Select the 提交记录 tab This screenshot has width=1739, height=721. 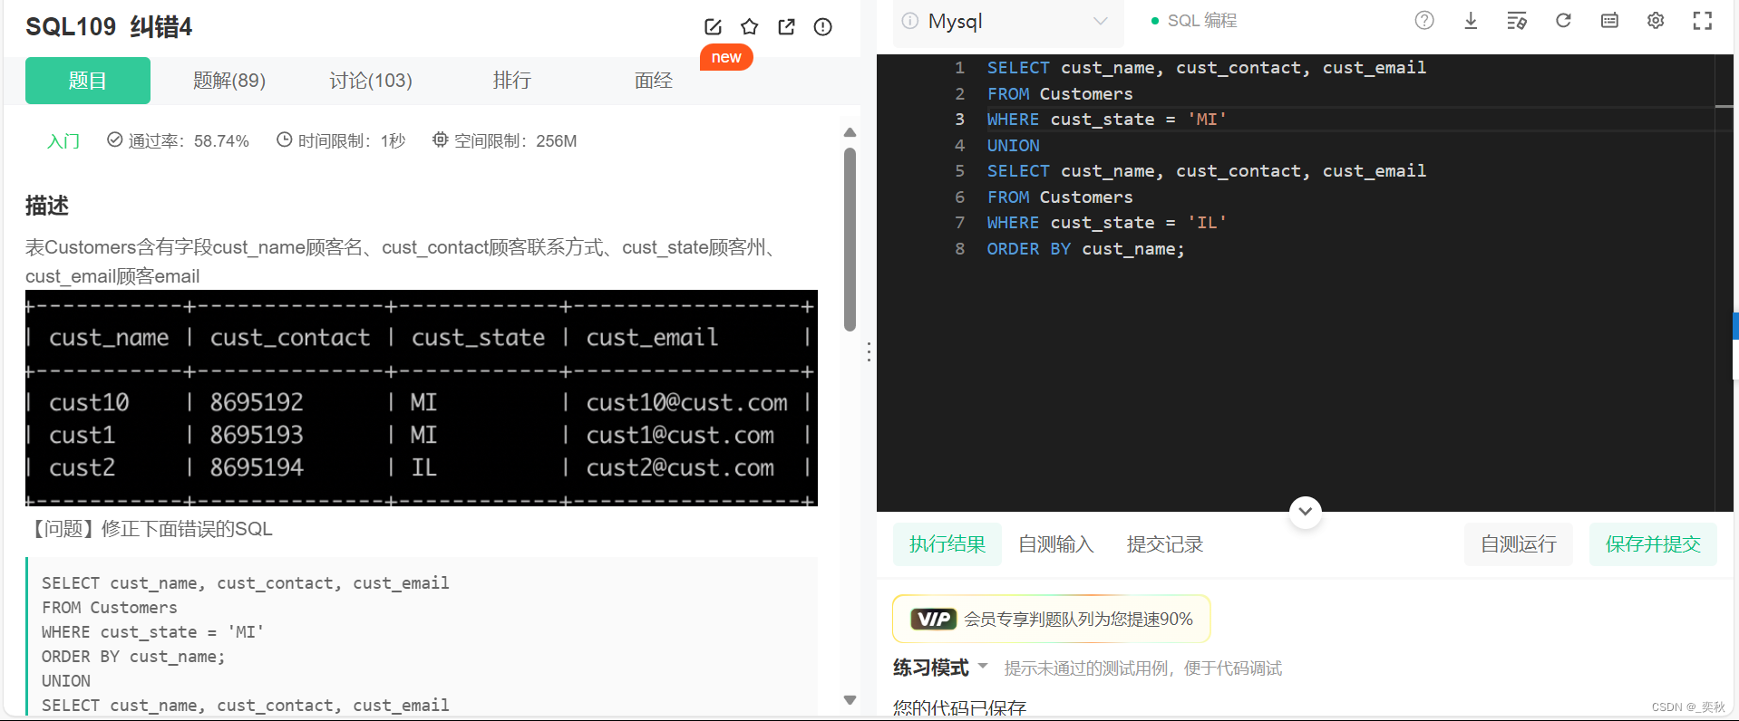click(1165, 544)
